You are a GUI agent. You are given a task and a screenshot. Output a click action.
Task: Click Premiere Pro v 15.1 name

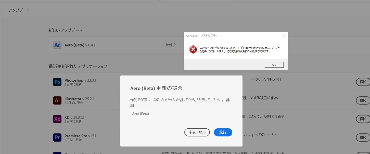pos(80,136)
